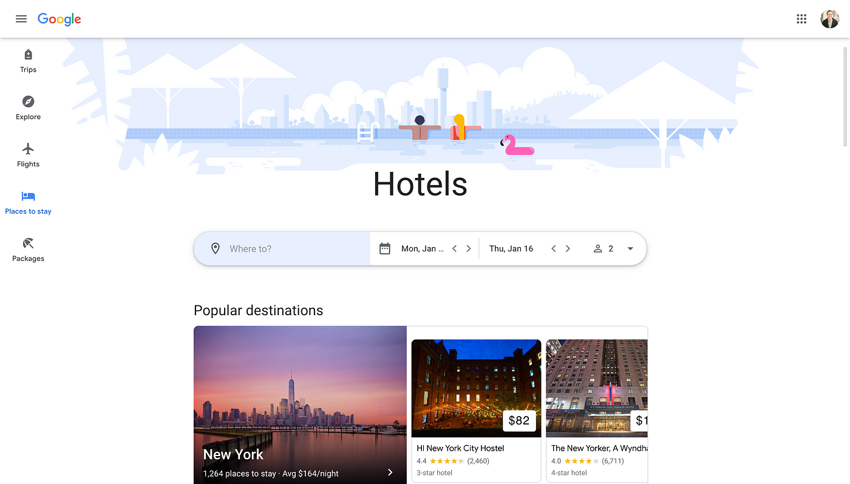Image resolution: width=850 pixels, height=484 pixels.
Task: Click the Google logo
Action: 59,19
